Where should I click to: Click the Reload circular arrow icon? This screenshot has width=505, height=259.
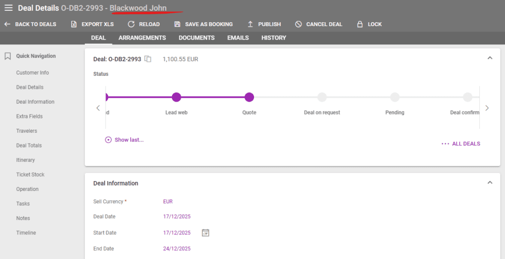pyautogui.click(x=131, y=24)
